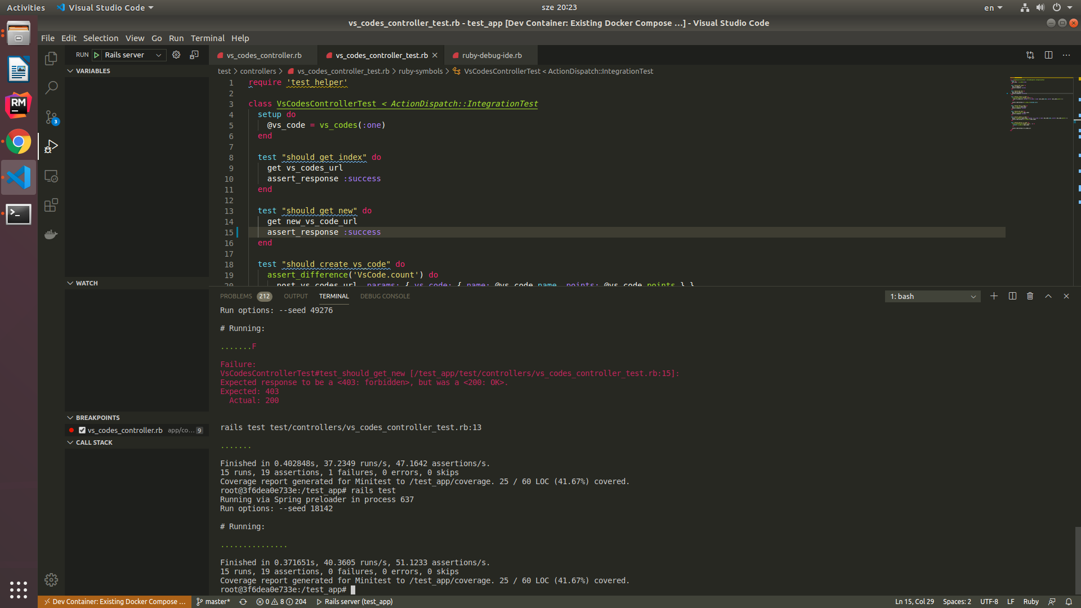Click 'Ln 15, Col 29' cursor position
1081x608 pixels.
[914, 602]
